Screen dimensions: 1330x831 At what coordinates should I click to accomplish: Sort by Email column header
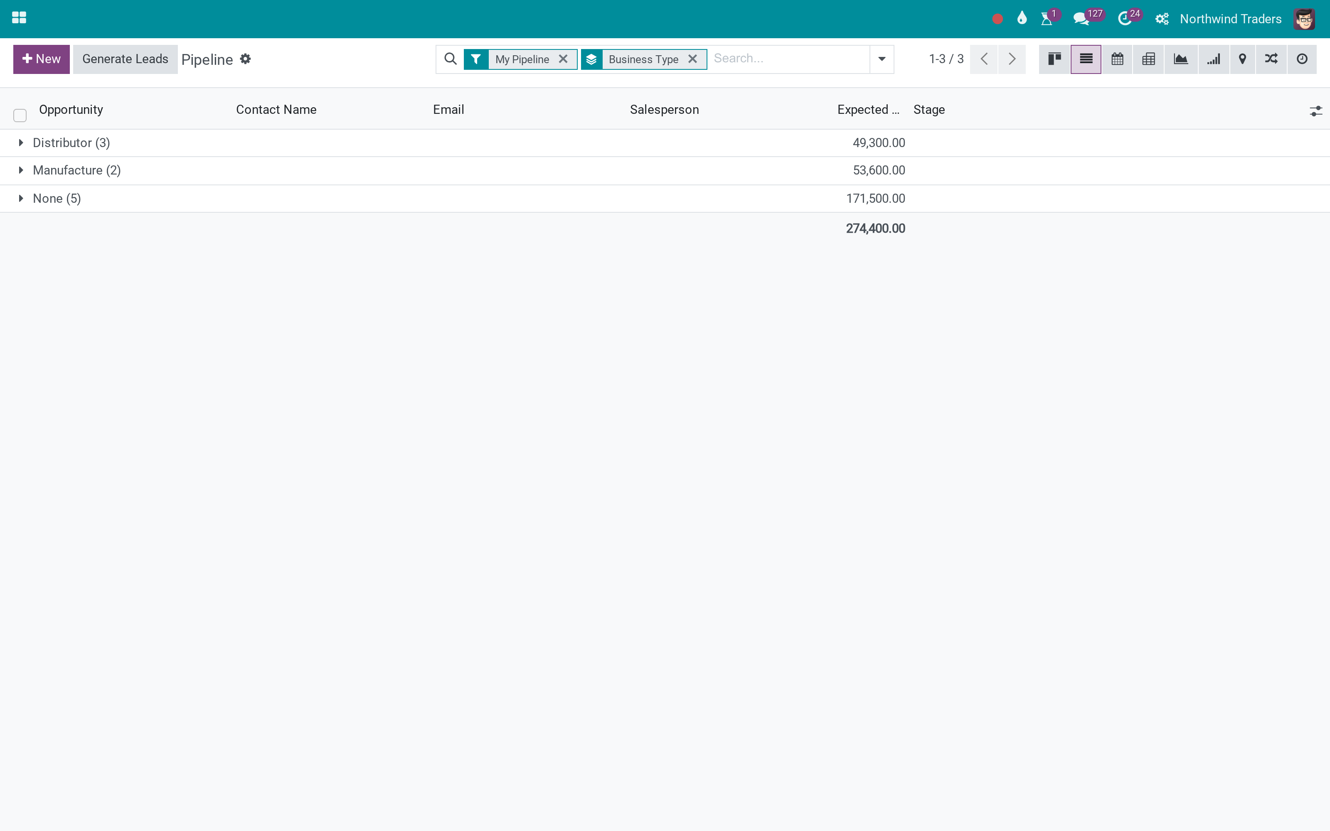click(x=448, y=109)
